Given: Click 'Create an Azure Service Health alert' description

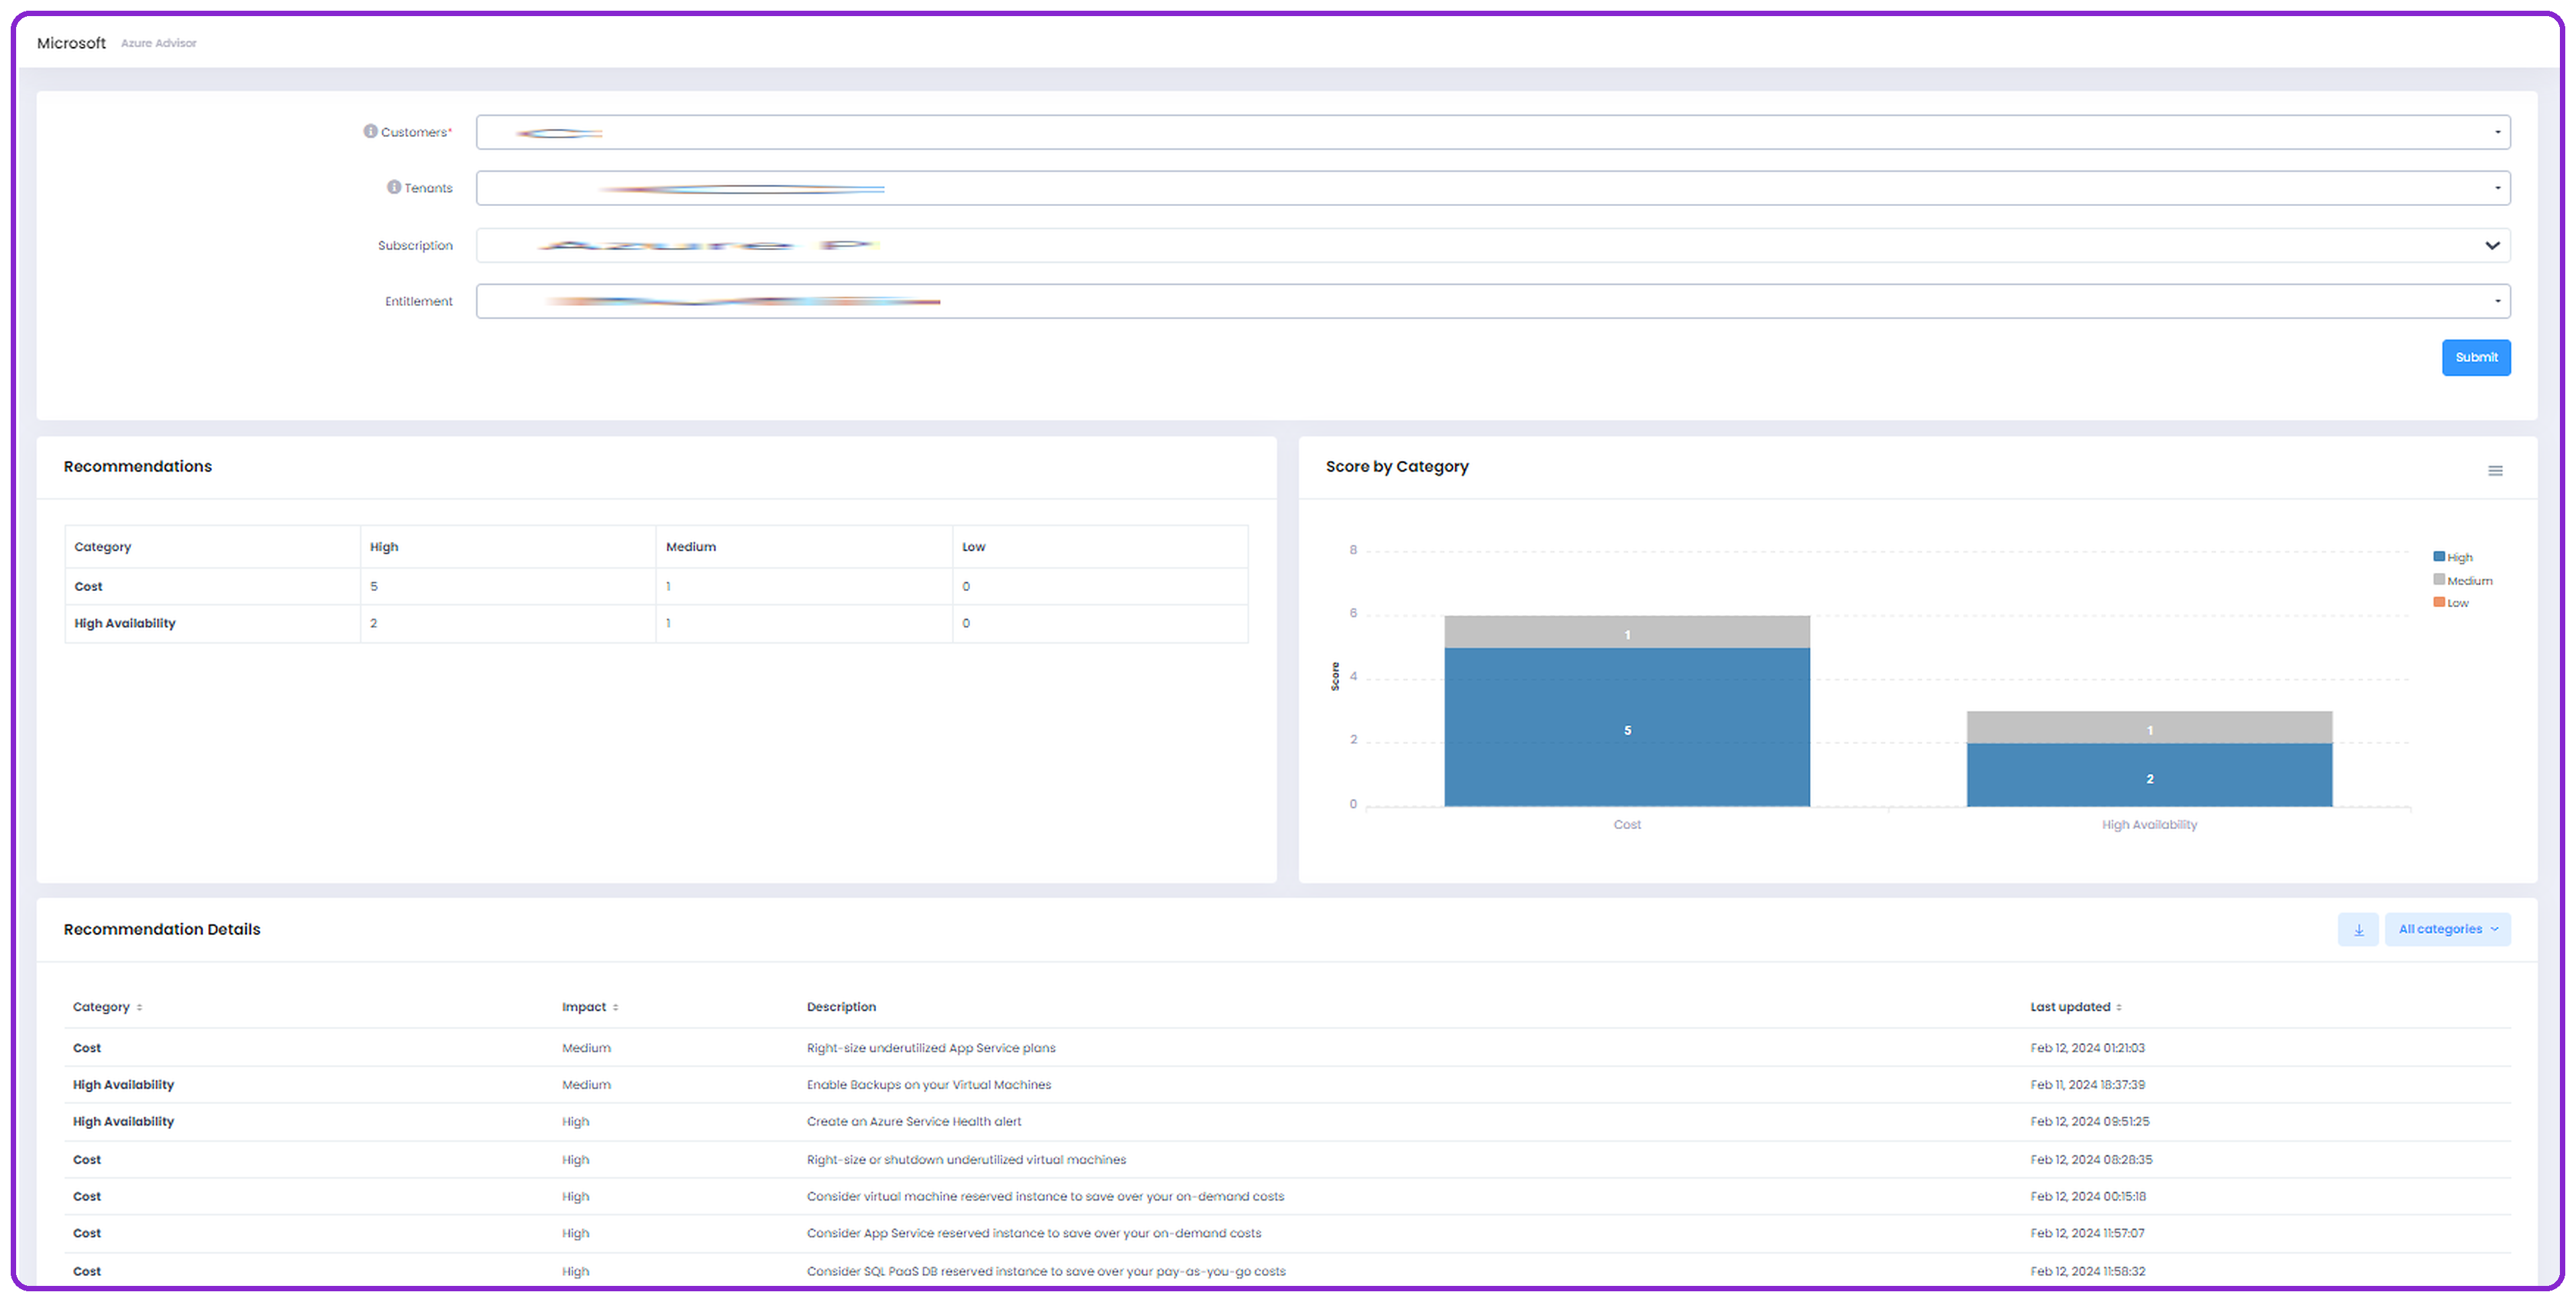Looking at the screenshot, I should 914,1122.
